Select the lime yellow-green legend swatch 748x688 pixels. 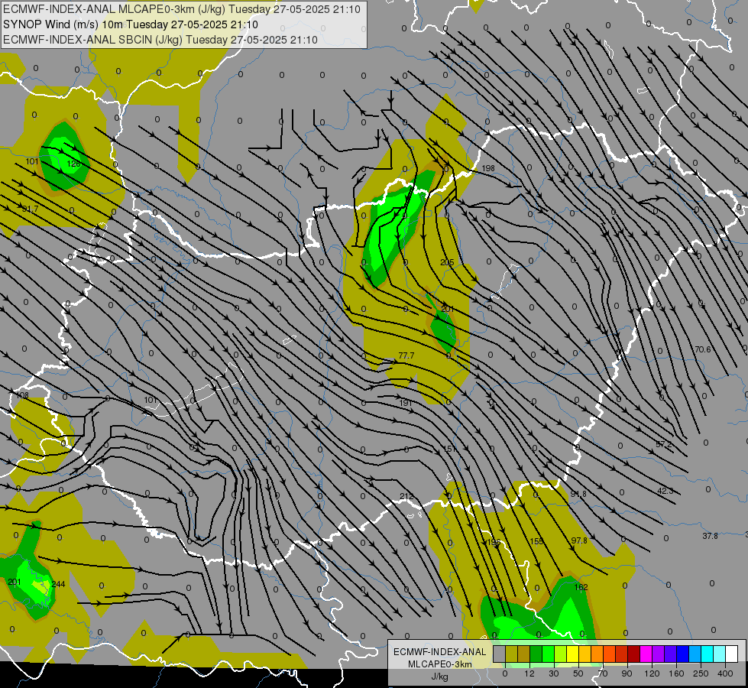pyautogui.click(x=561, y=654)
